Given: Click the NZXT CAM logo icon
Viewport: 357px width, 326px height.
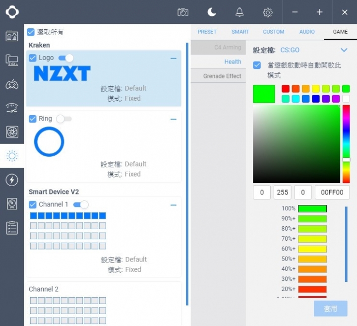Looking at the screenshot, I should pos(12,12).
